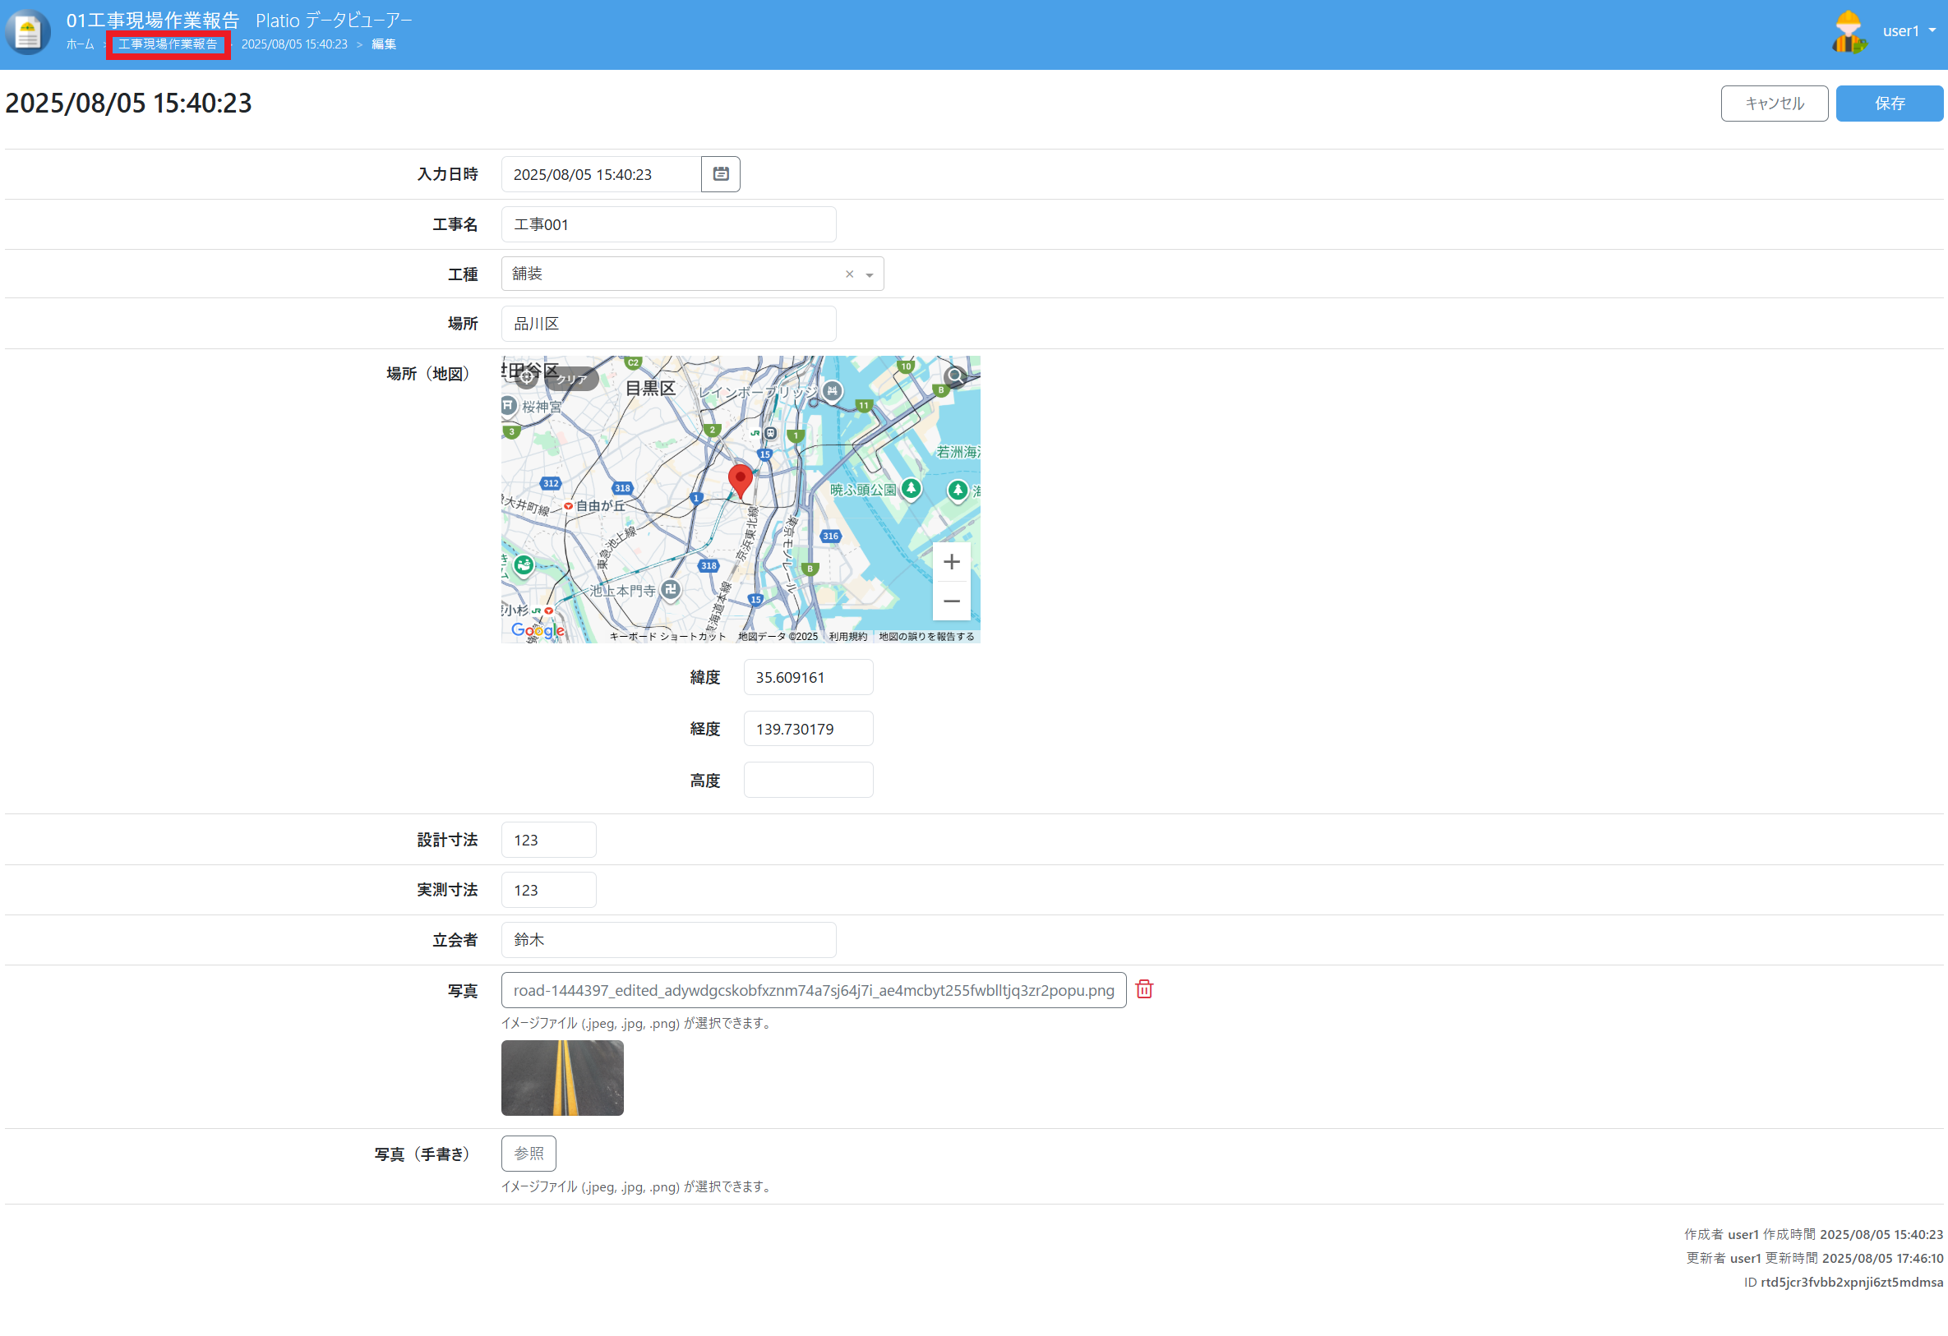Click the map current-location crosshair icon
This screenshot has width=1948, height=1336.
(x=525, y=378)
